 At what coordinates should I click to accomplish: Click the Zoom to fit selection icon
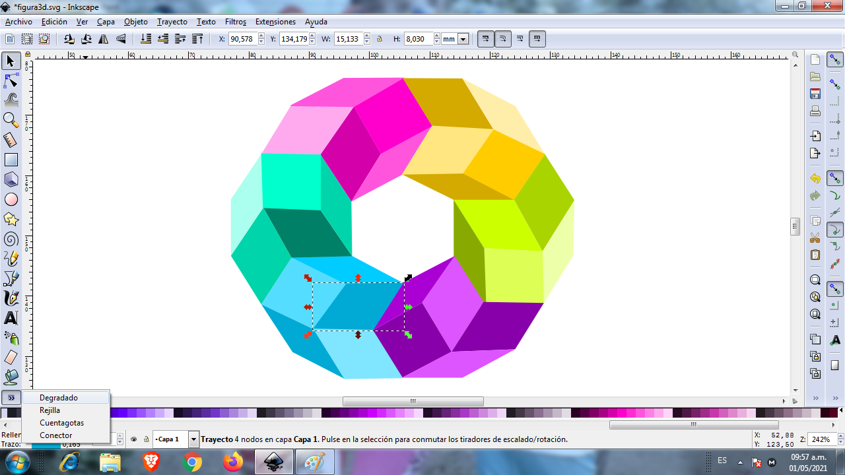pyautogui.click(x=815, y=280)
